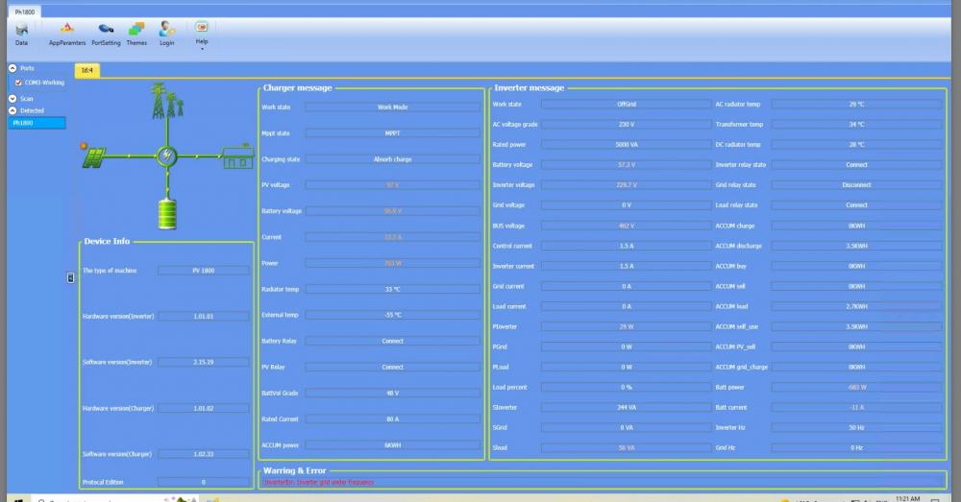The image size is (961, 502).
Task: Open AppParamters settings icon
Action: pyautogui.click(x=67, y=28)
